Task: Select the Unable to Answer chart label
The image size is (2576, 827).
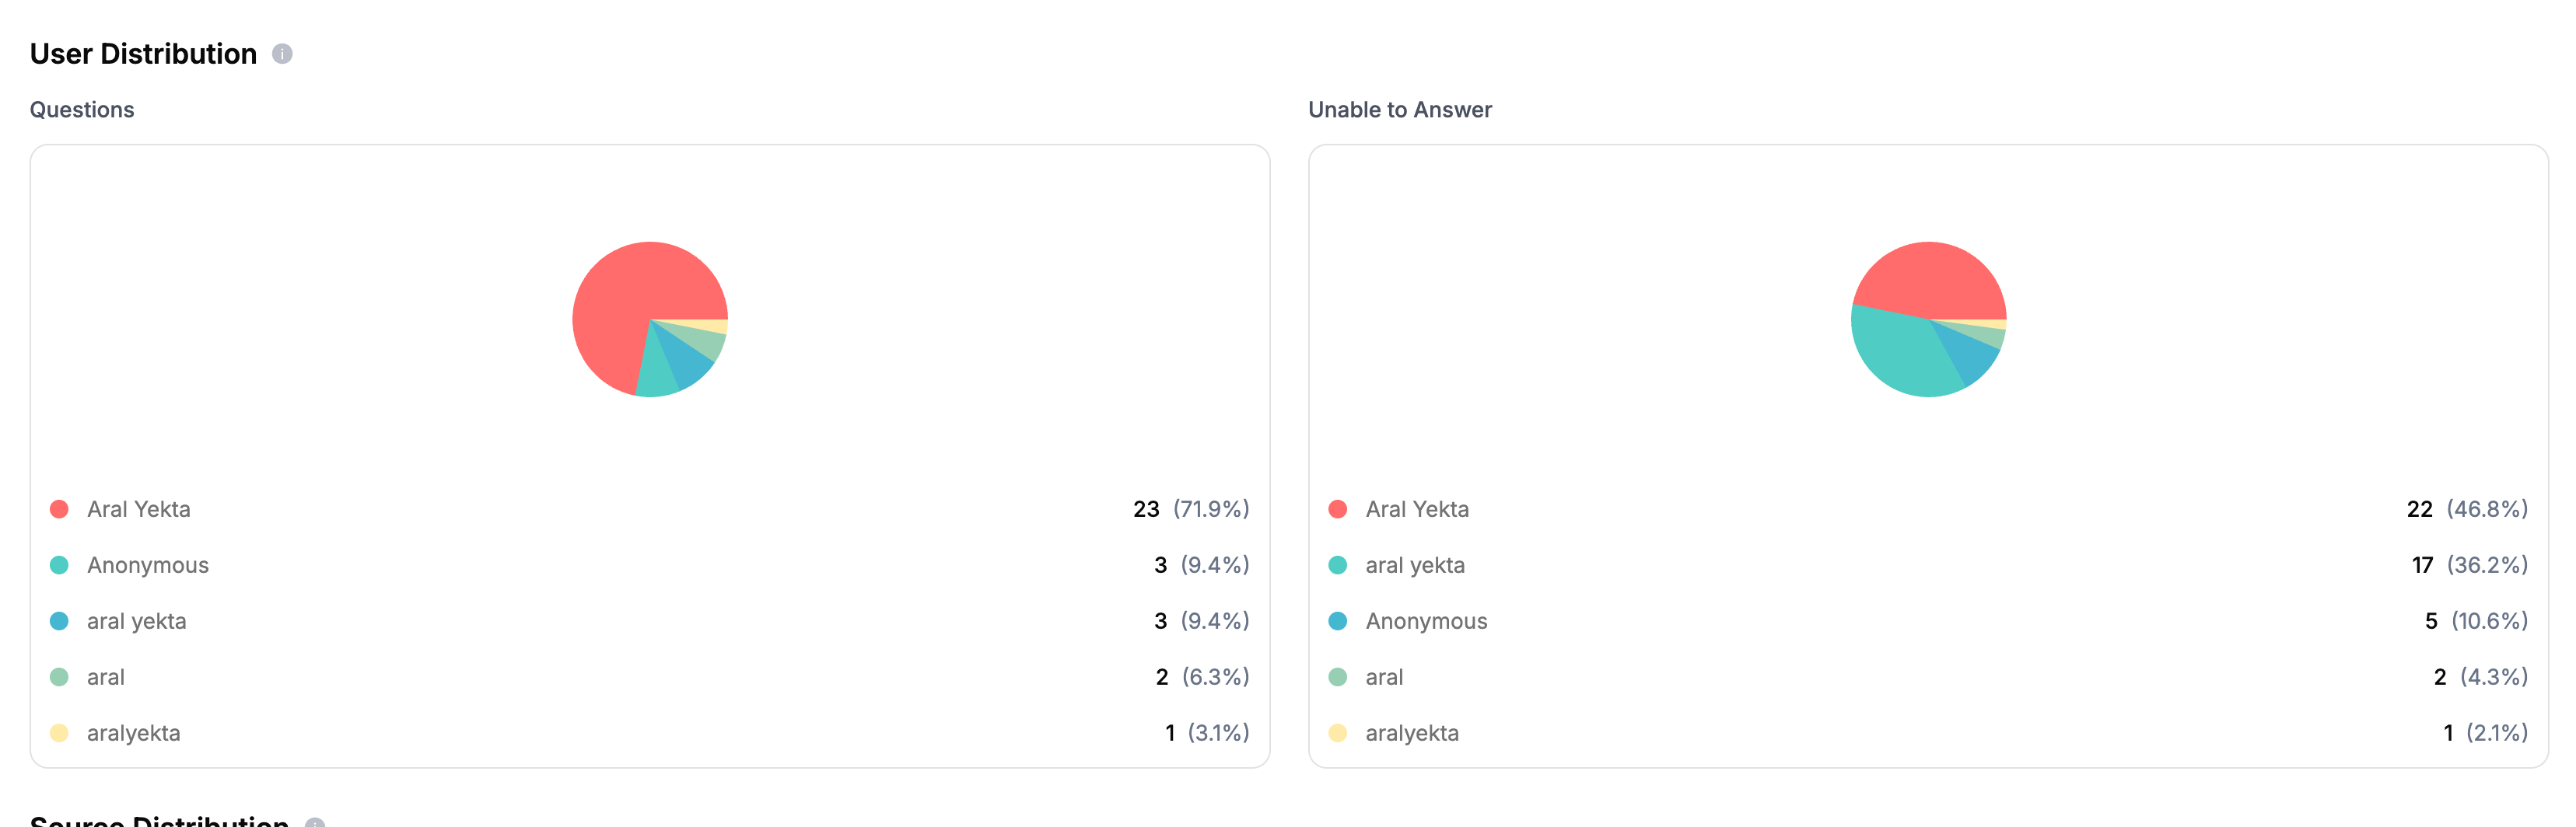Action: [x=1399, y=109]
